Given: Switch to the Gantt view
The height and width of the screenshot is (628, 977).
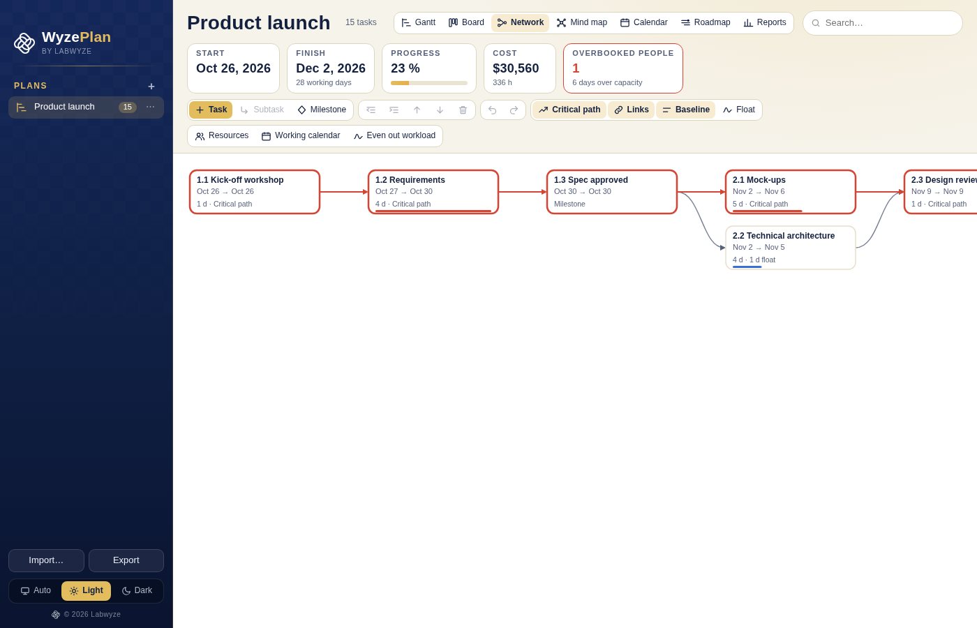Looking at the screenshot, I should (419, 23).
